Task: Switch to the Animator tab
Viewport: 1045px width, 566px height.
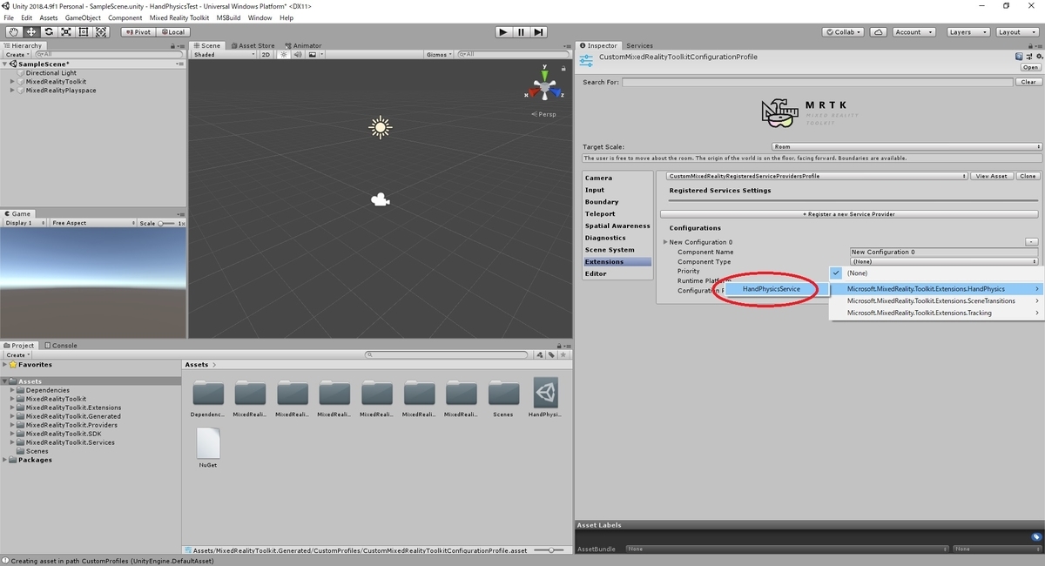Action: (x=303, y=45)
